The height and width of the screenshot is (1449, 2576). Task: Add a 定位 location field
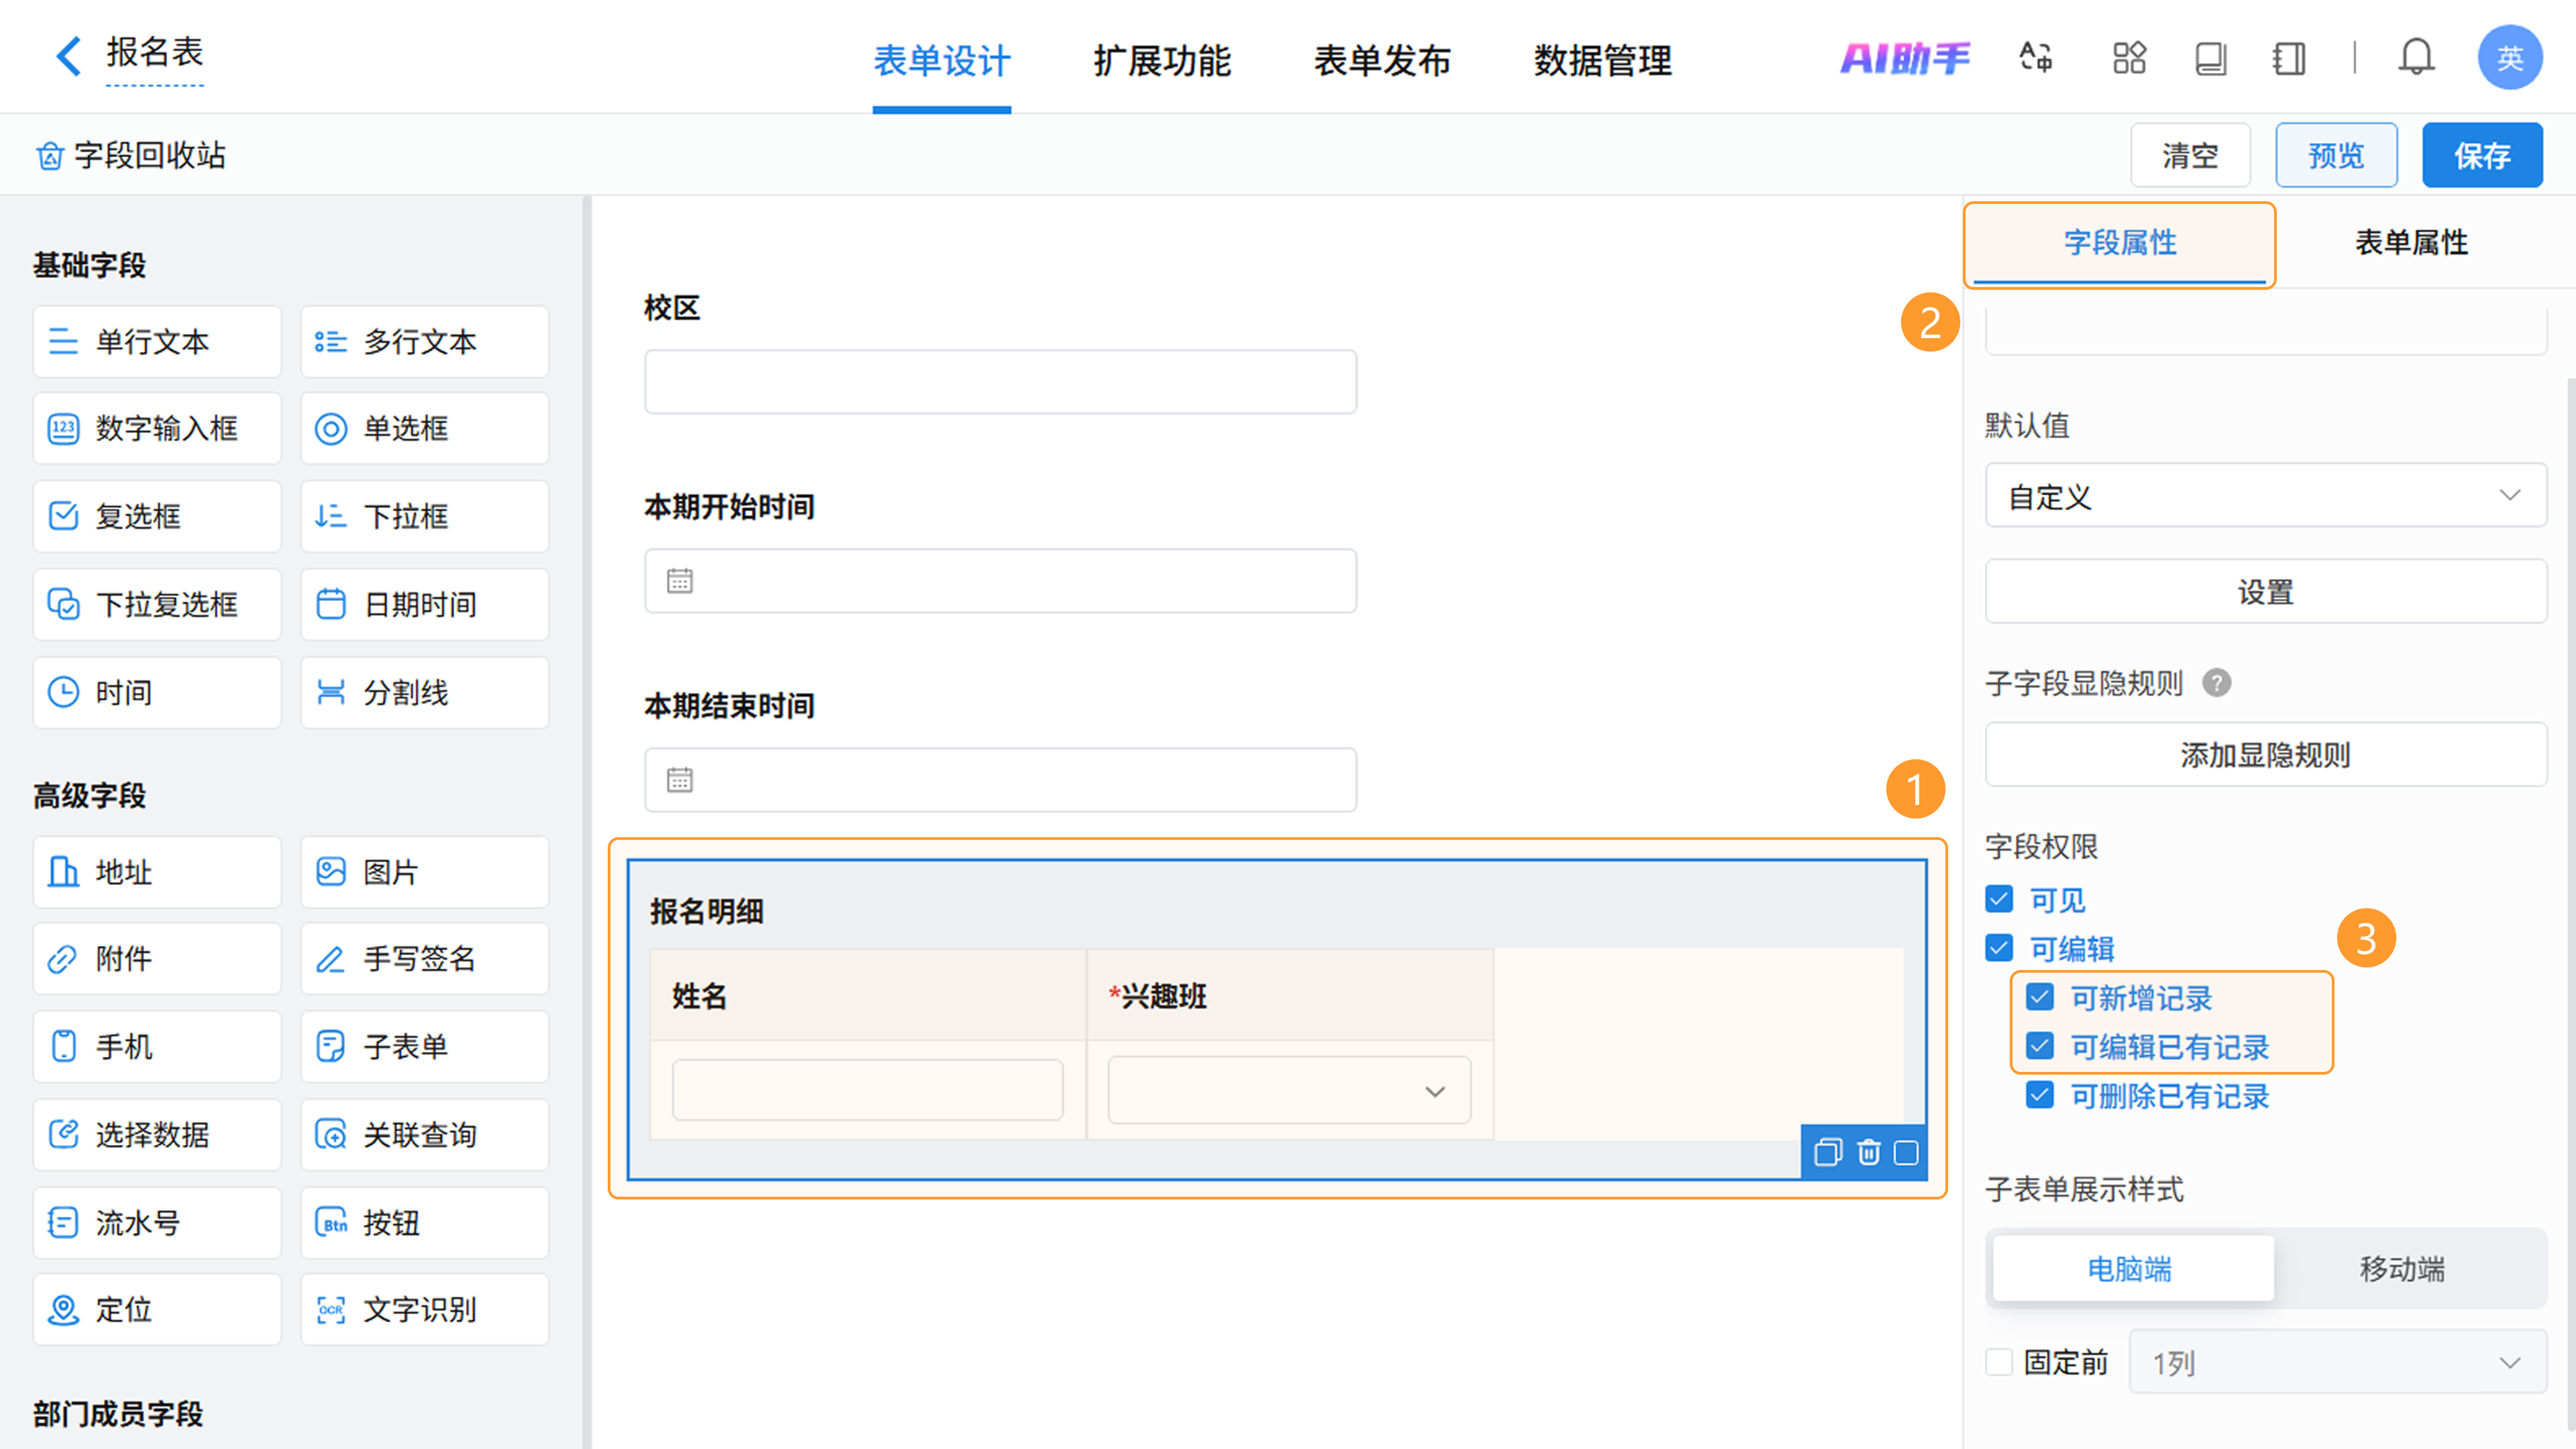[x=157, y=1310]
